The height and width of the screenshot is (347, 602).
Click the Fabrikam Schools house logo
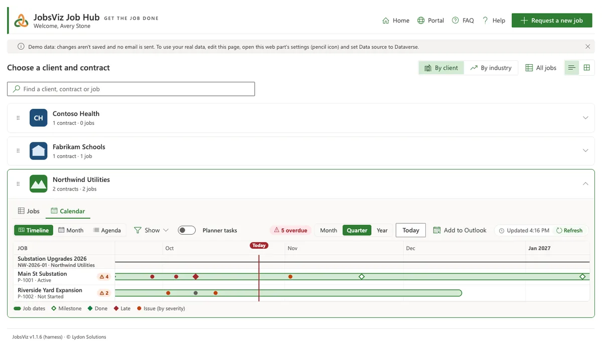coord(39,151)
